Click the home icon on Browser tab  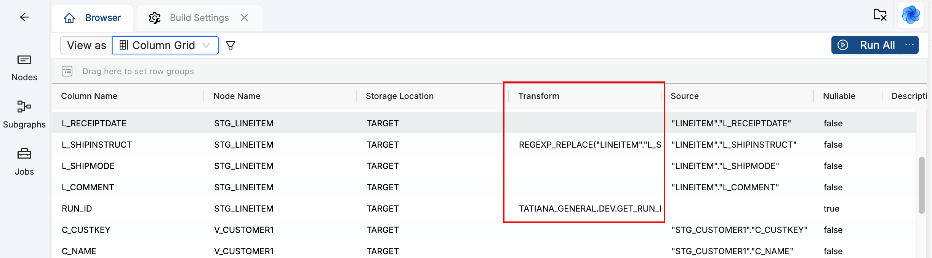[x=69, y=18]
